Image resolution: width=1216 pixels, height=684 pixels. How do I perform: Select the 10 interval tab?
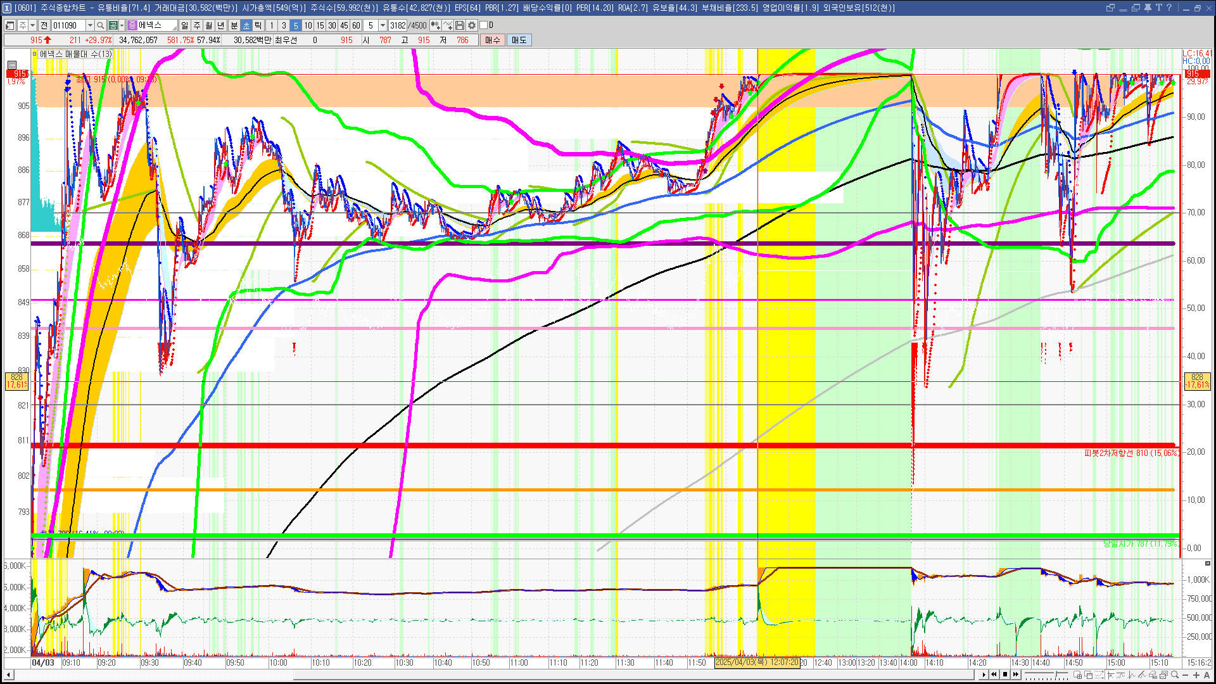point(308,25)
